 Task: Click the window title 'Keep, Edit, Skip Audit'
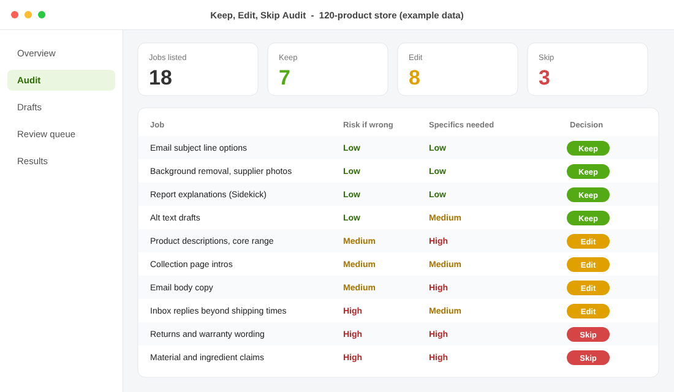(x=258, y=15)
